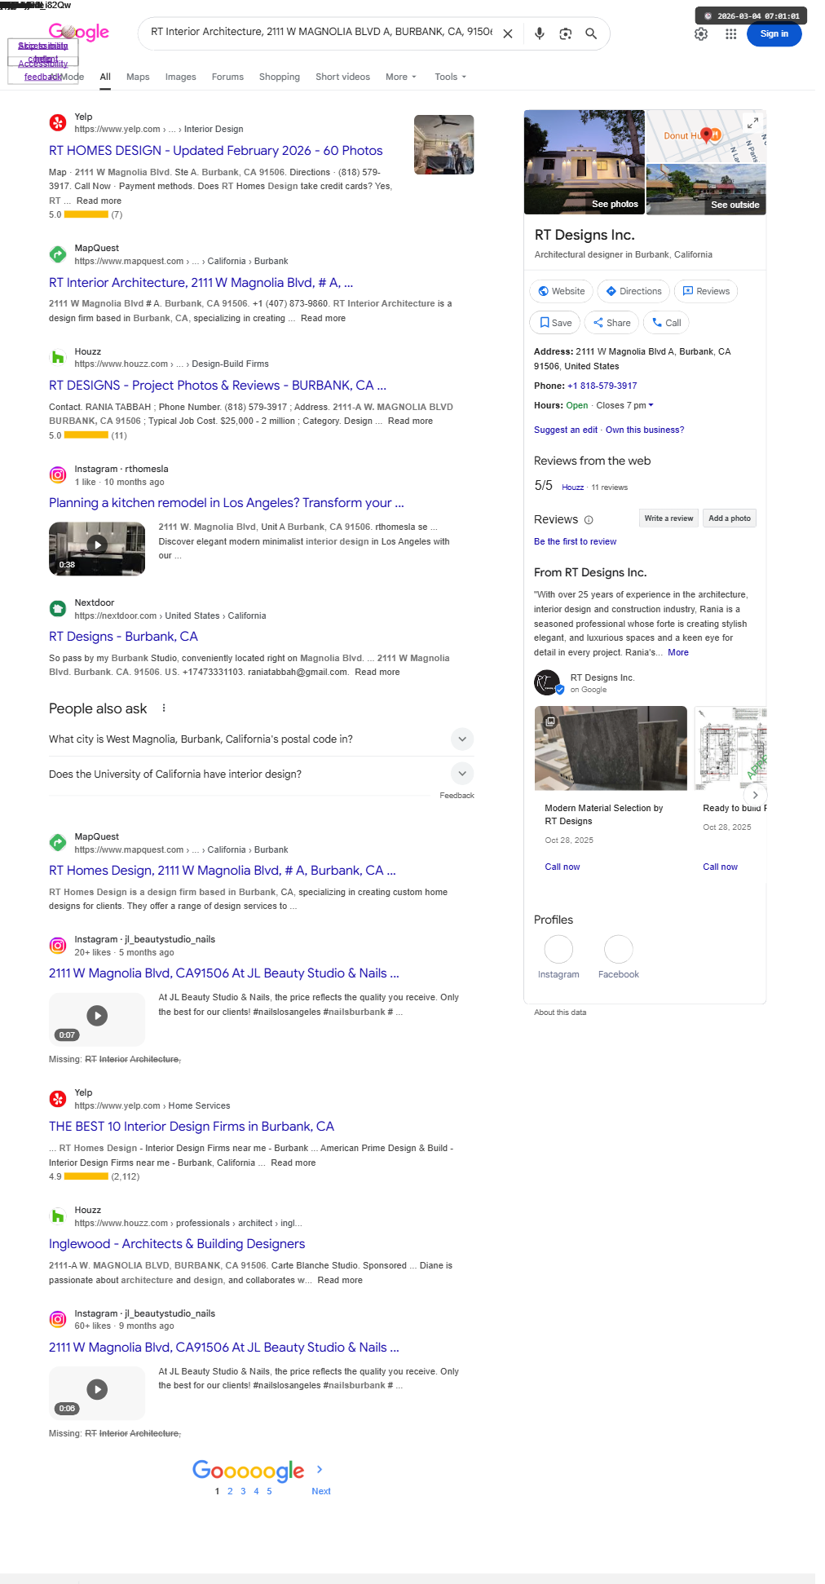825x1584 pixels.
Task: Switch to the Forums tab
Action: [x=227, y=77]
